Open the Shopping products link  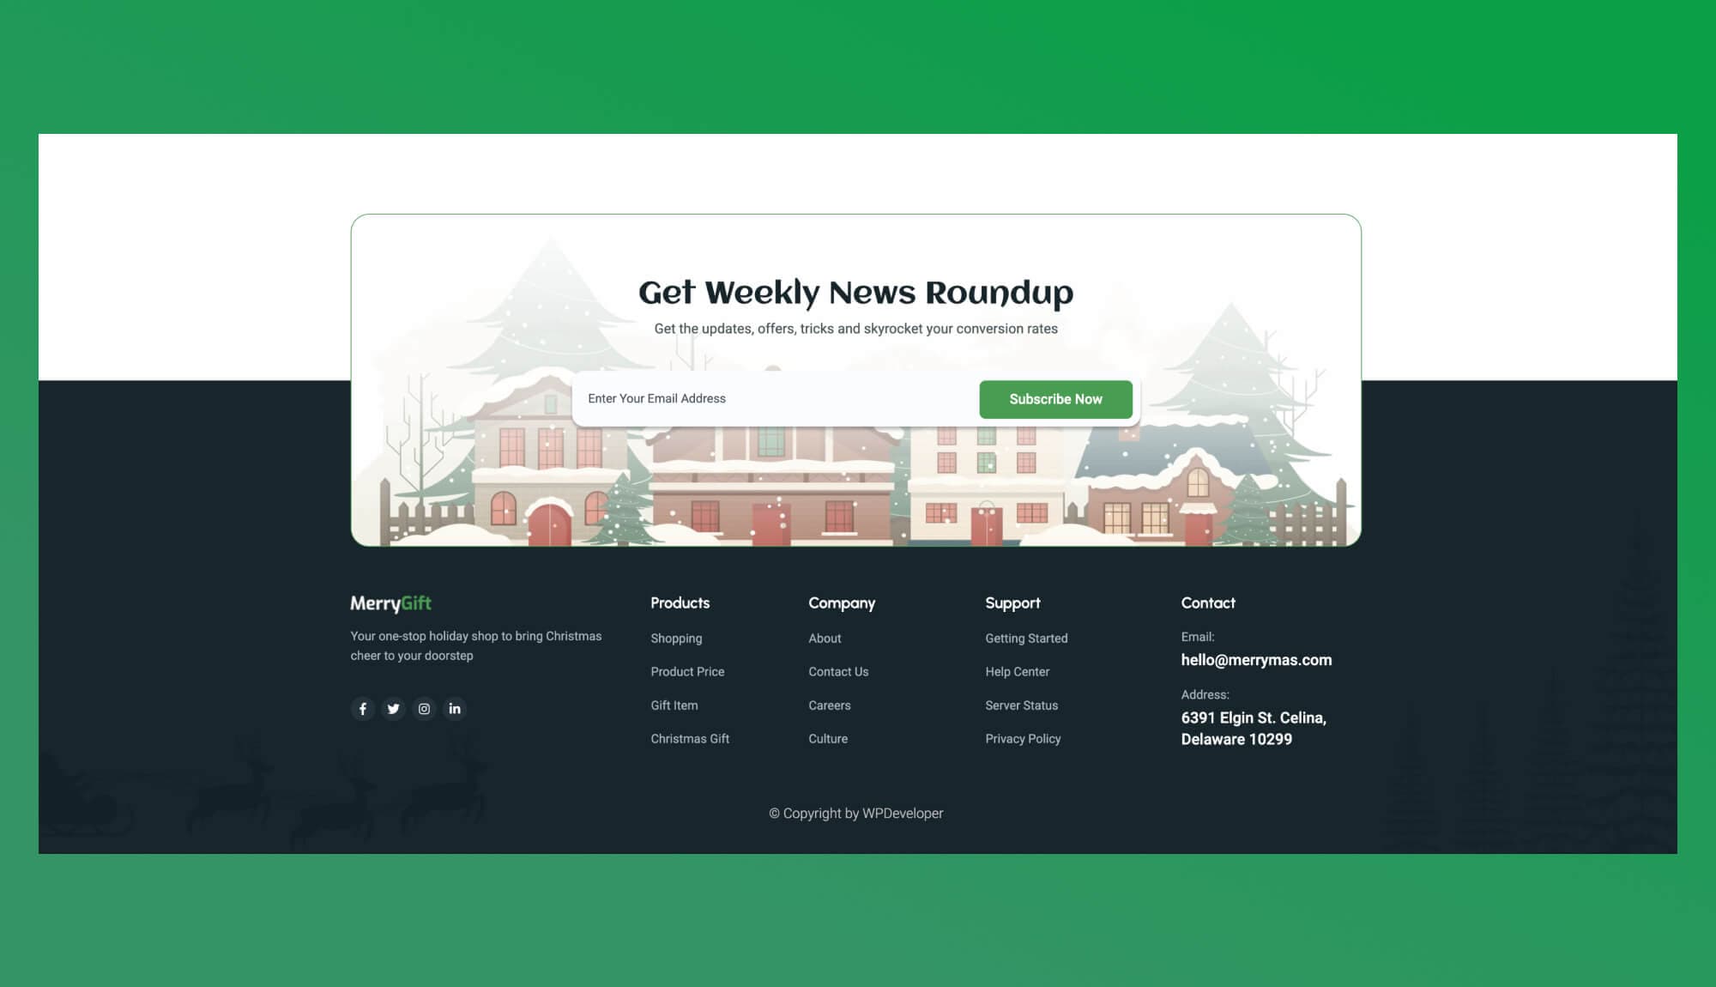coord(676,639)
